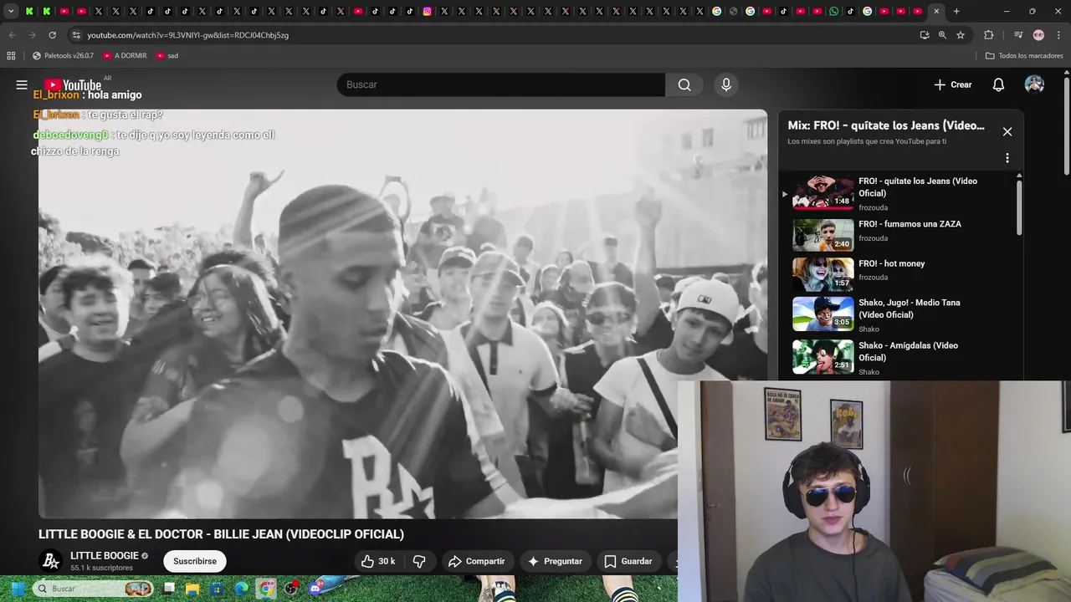Switch to the WhatsApp tab
This screenshot has width=1071, height=602.
click(833, 11)
